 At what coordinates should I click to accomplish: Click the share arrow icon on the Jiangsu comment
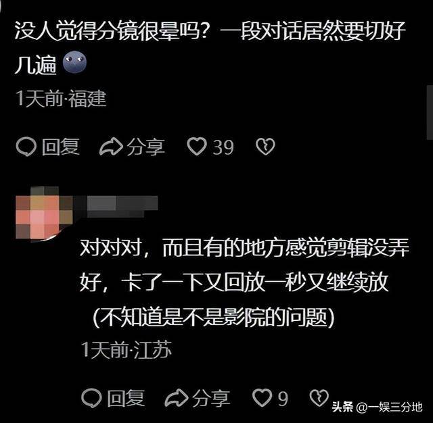(177, 398)
